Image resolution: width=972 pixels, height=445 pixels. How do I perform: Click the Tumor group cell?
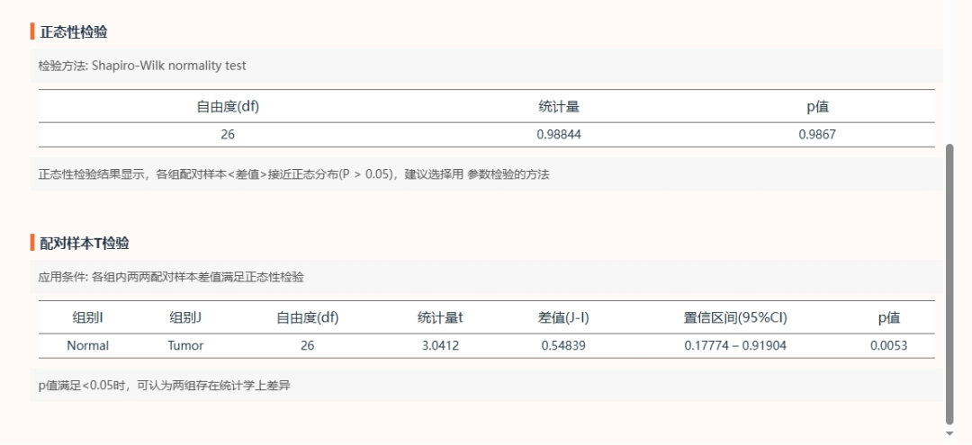185,346
